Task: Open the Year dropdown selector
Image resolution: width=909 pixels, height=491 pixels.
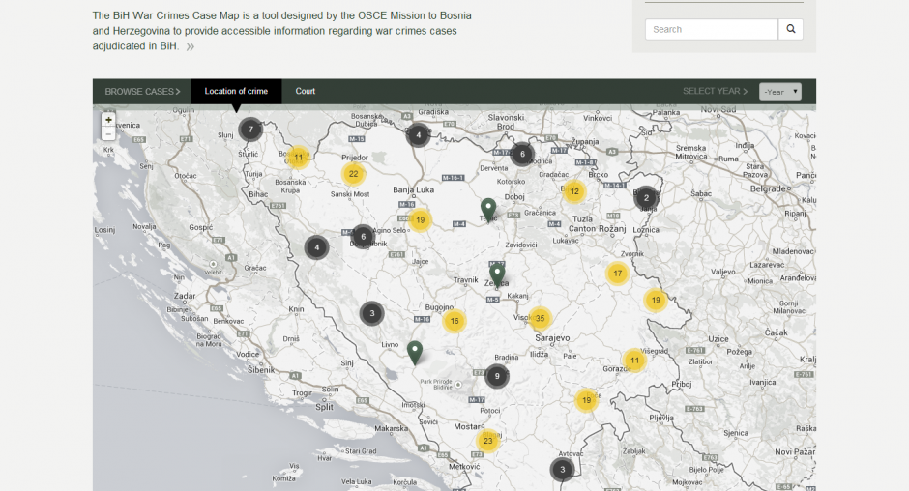Action: click(779, 92)
